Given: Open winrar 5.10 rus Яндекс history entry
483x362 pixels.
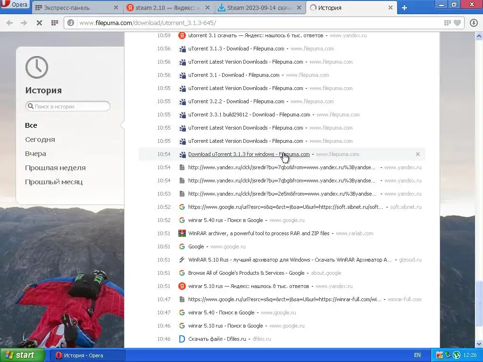Looking at the screenshot, I should pyautogui.click(x=249, y=286).
